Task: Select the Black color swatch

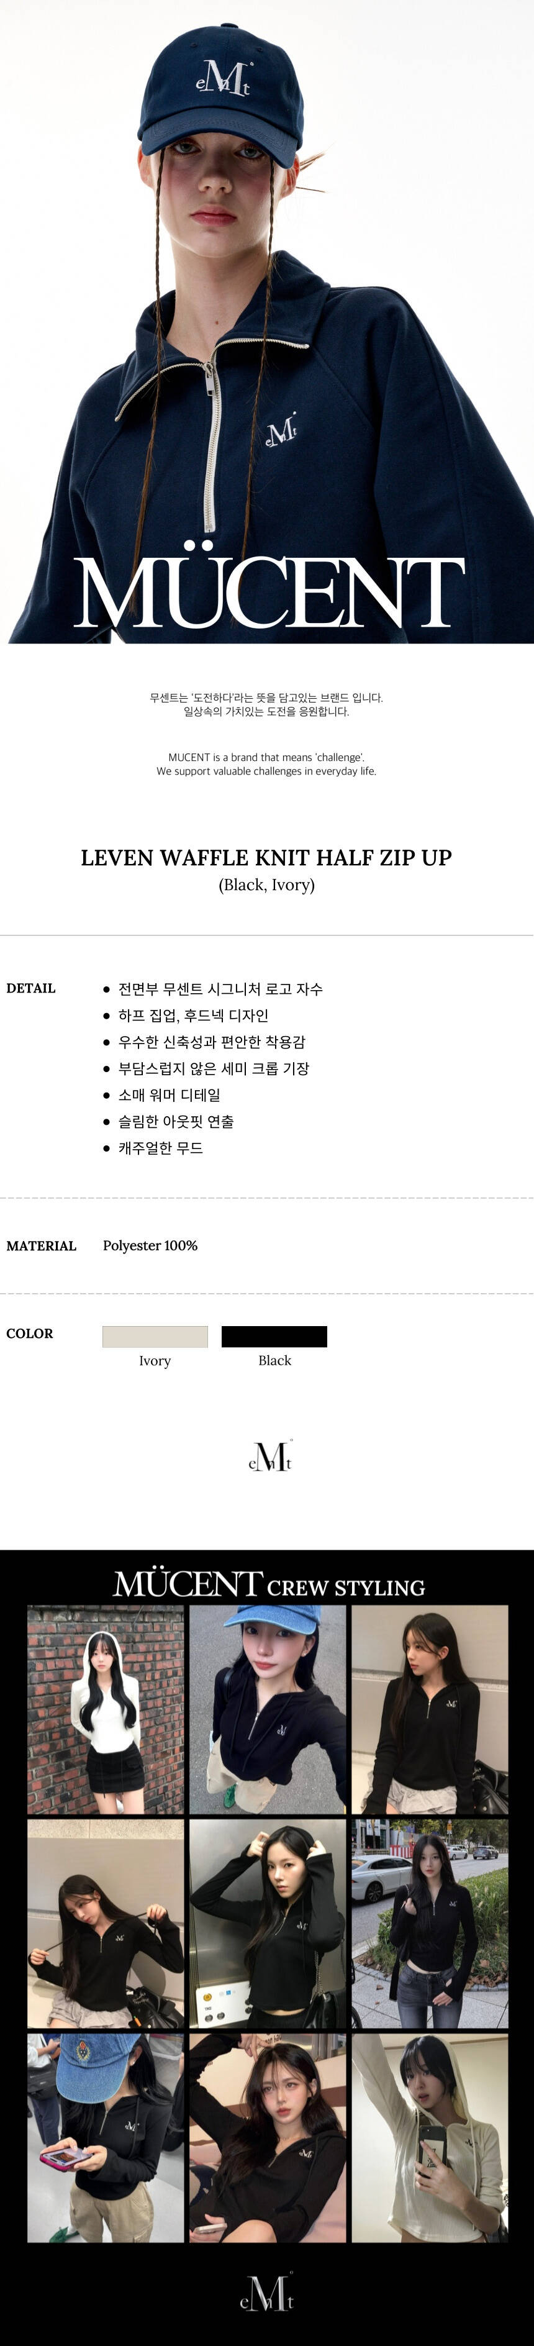Action: click(x=274, y=1336)
